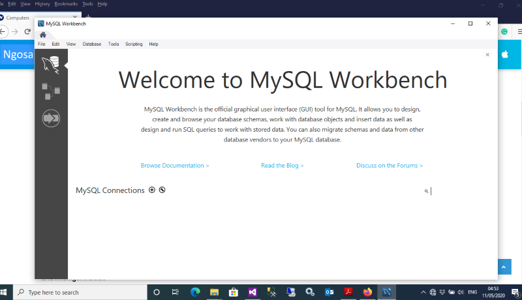
Task: Open the Database menu
Action: [92, 44]
